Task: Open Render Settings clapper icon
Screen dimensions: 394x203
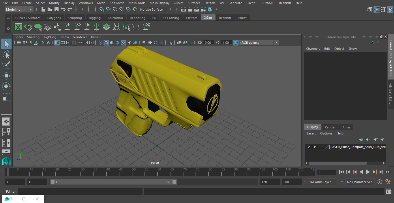Action: (203, 10)
